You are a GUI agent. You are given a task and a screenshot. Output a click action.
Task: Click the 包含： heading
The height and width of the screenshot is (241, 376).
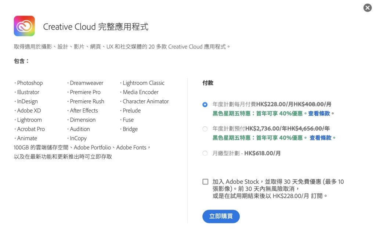pos(21,61)
